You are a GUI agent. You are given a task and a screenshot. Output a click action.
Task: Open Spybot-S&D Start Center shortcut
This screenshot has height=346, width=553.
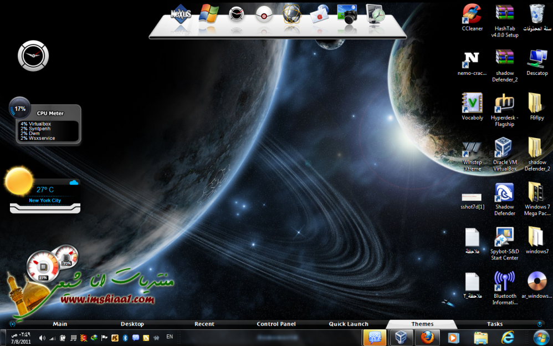(505, 243)
